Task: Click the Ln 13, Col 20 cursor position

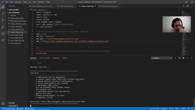Action: pyautogui.click(x=154, y=108)
